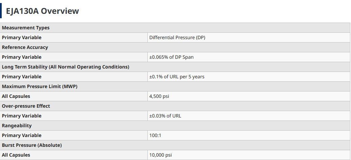The width and height of the screenshot is (351, 160).
Task: Click the 10,000 psi value cell
Action: point(249,155)
